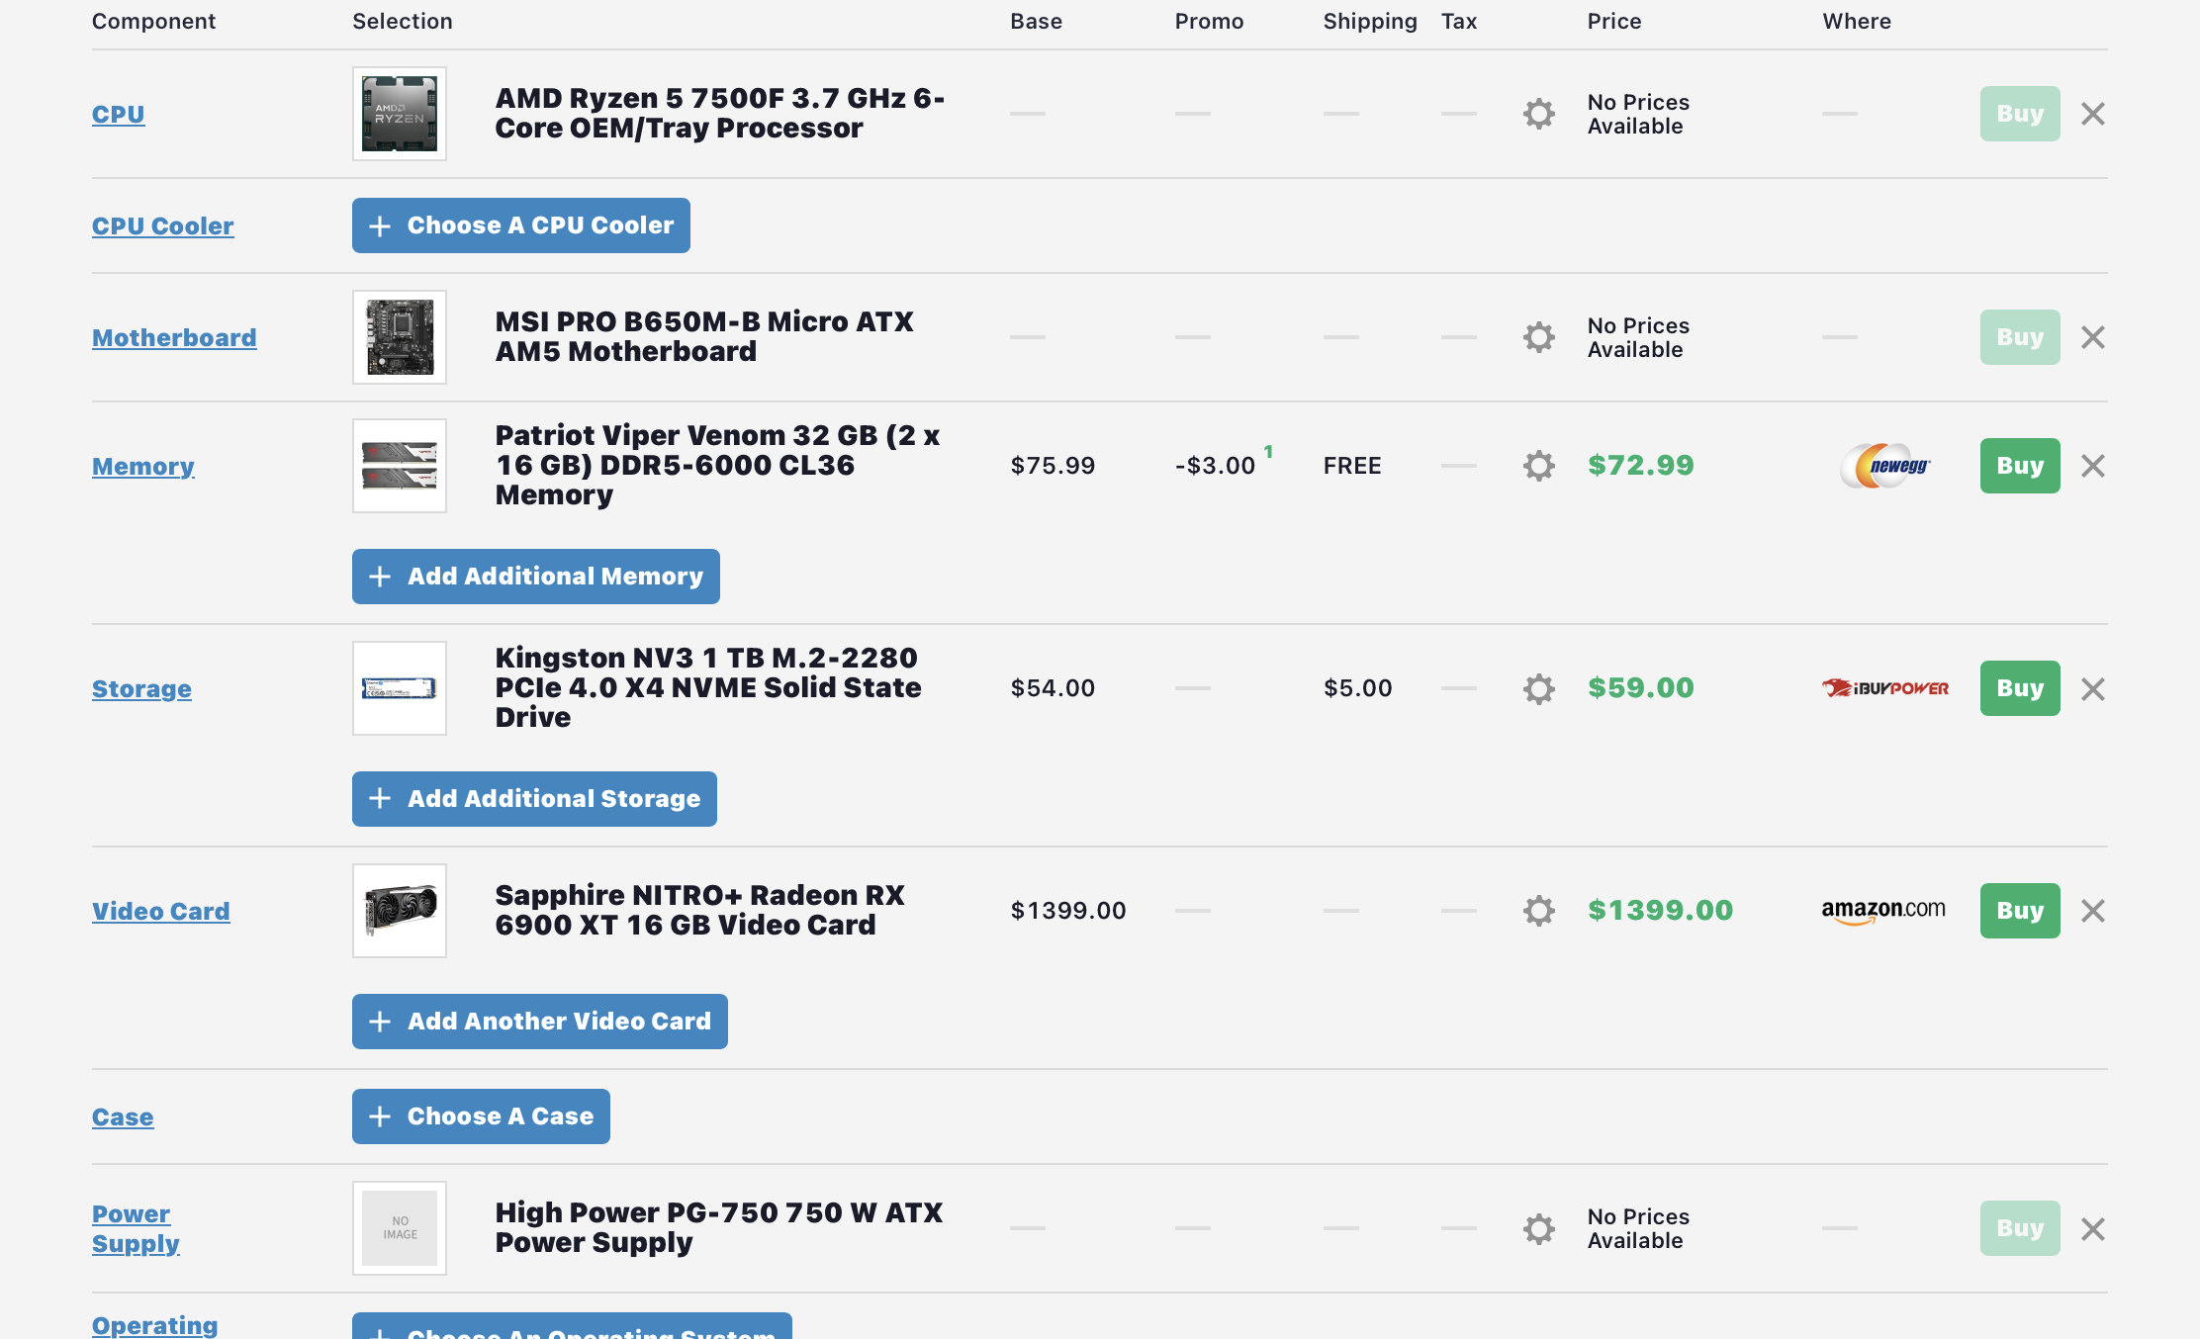Viewport: 2200px width, 1339px height.
Task: Click the iBUYPOWER merchant logo
Action: point(1885,688)
